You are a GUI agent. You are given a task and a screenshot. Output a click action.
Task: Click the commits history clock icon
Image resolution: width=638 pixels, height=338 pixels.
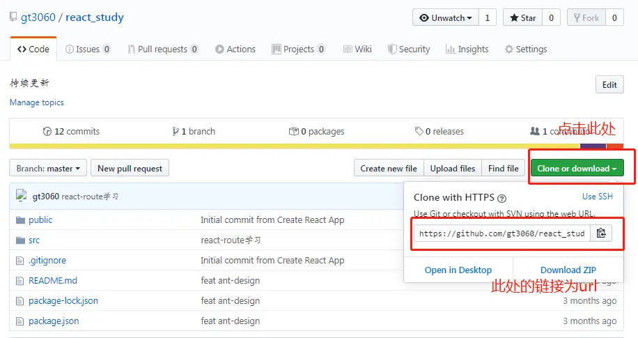47,132
